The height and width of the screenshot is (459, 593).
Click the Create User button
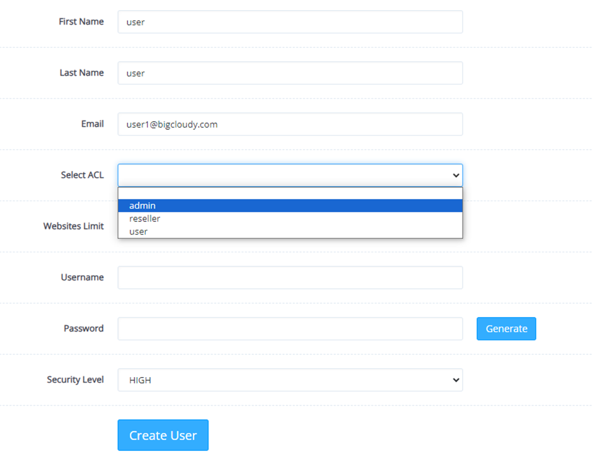163,434
